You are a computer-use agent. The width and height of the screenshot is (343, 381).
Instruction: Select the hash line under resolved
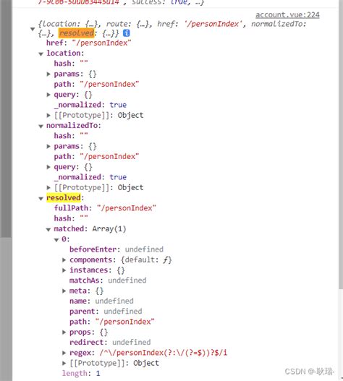point(70,218)
